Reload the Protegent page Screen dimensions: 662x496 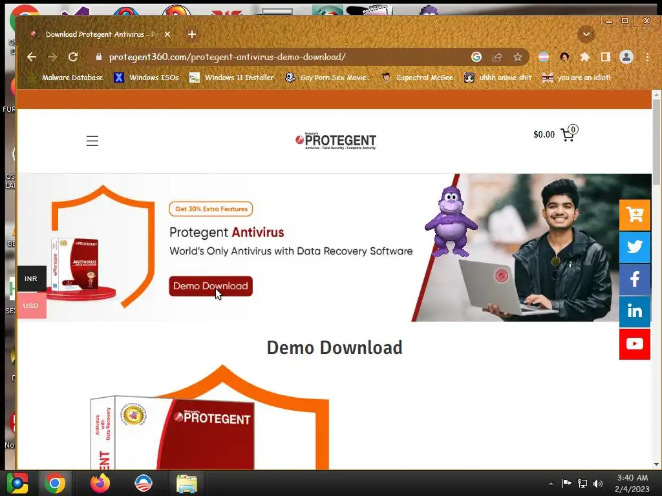(73, 57)
